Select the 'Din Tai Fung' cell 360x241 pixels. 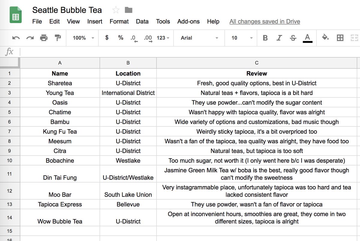60,174
